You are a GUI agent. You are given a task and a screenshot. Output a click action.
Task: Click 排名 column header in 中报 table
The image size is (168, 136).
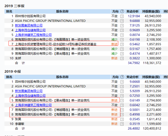click(9, 77)
